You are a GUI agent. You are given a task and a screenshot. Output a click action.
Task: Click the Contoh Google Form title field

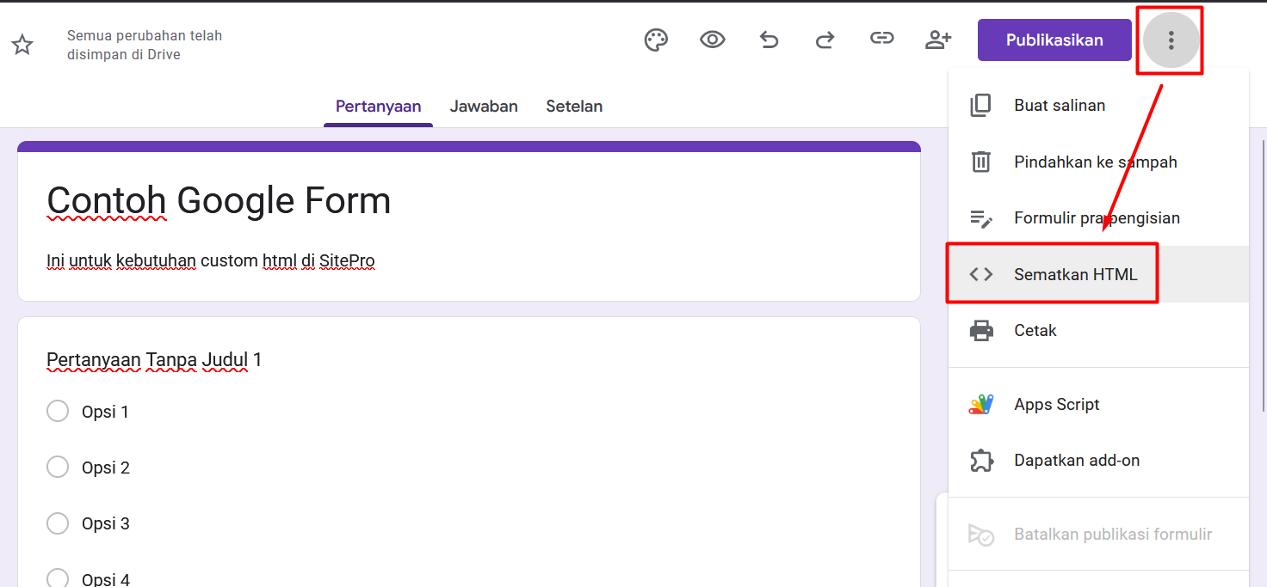(x=219, y=201)
